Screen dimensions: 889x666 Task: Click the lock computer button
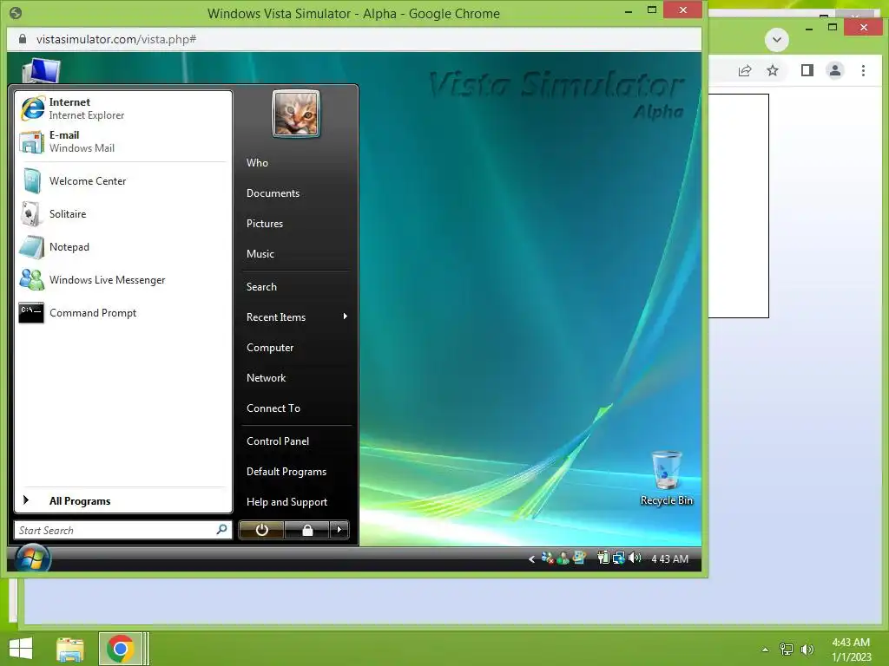pos(307,530)
